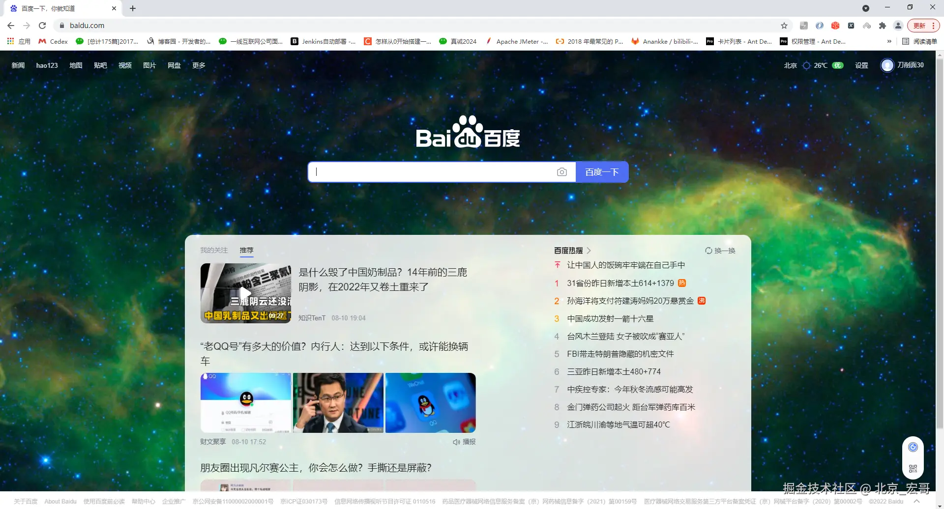This screenshot has height=509, width=944.
Task: Reload the Baidu page
Action: tap(42, 26)
